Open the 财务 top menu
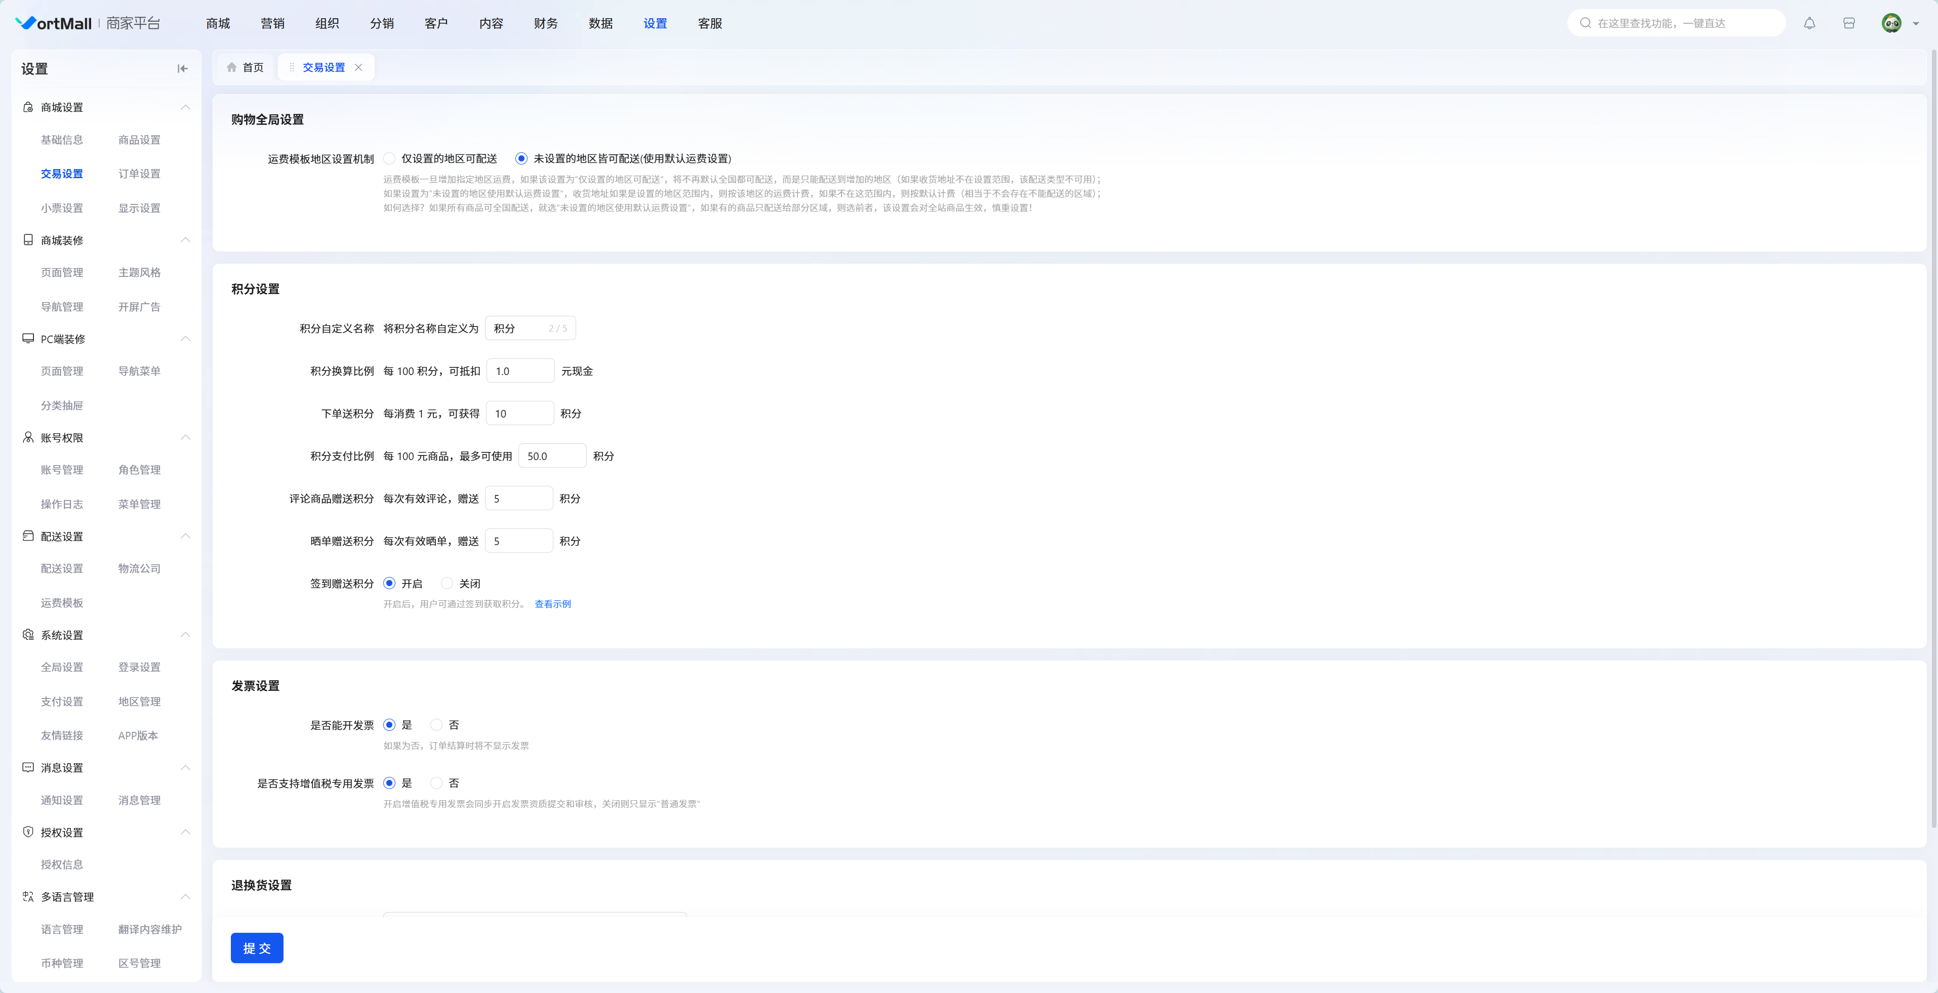 [545, 23]
